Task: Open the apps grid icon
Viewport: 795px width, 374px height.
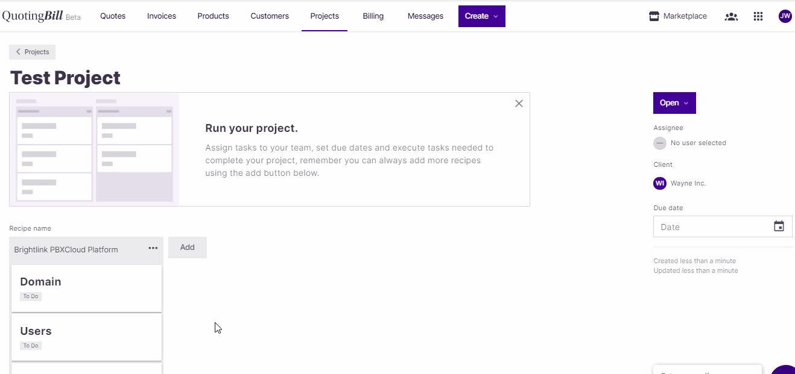Action: pos(758,16)
